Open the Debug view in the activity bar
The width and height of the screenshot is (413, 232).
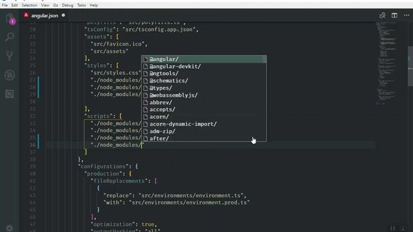tap(10, 75)
